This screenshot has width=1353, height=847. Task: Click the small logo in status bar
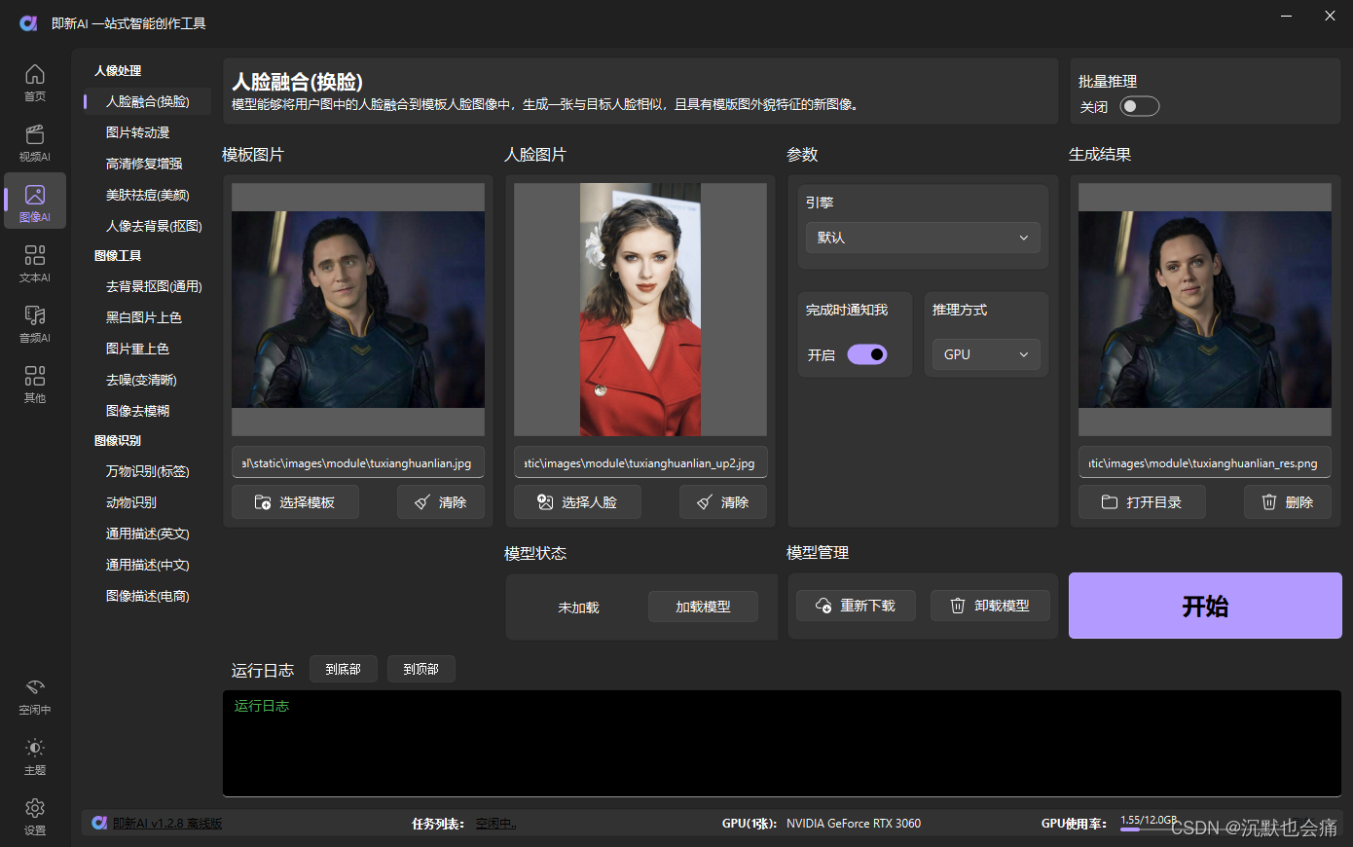coord(99,824)
